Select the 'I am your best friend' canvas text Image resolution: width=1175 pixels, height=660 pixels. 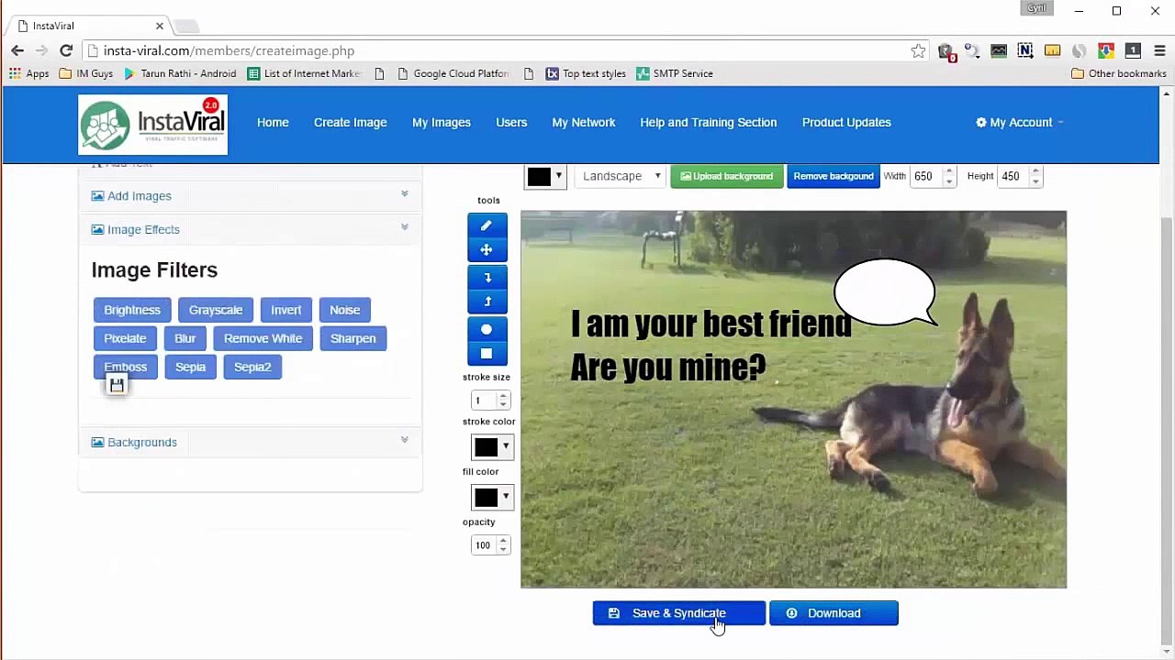[x=711, y=324]
